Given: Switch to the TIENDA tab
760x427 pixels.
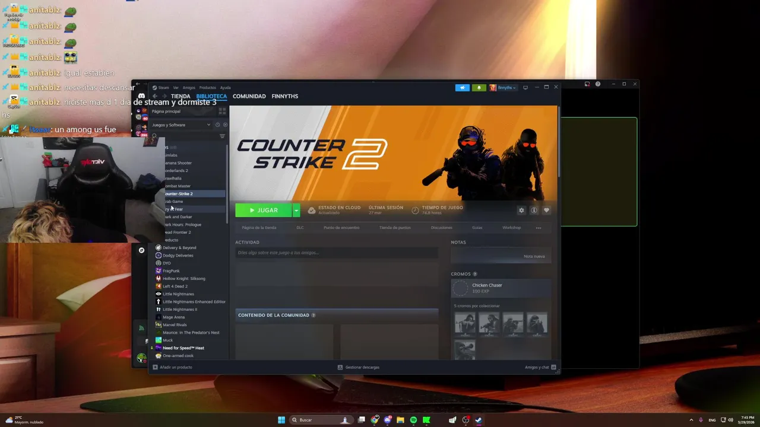Looking at the screenshot, I should tap(180, 96).
